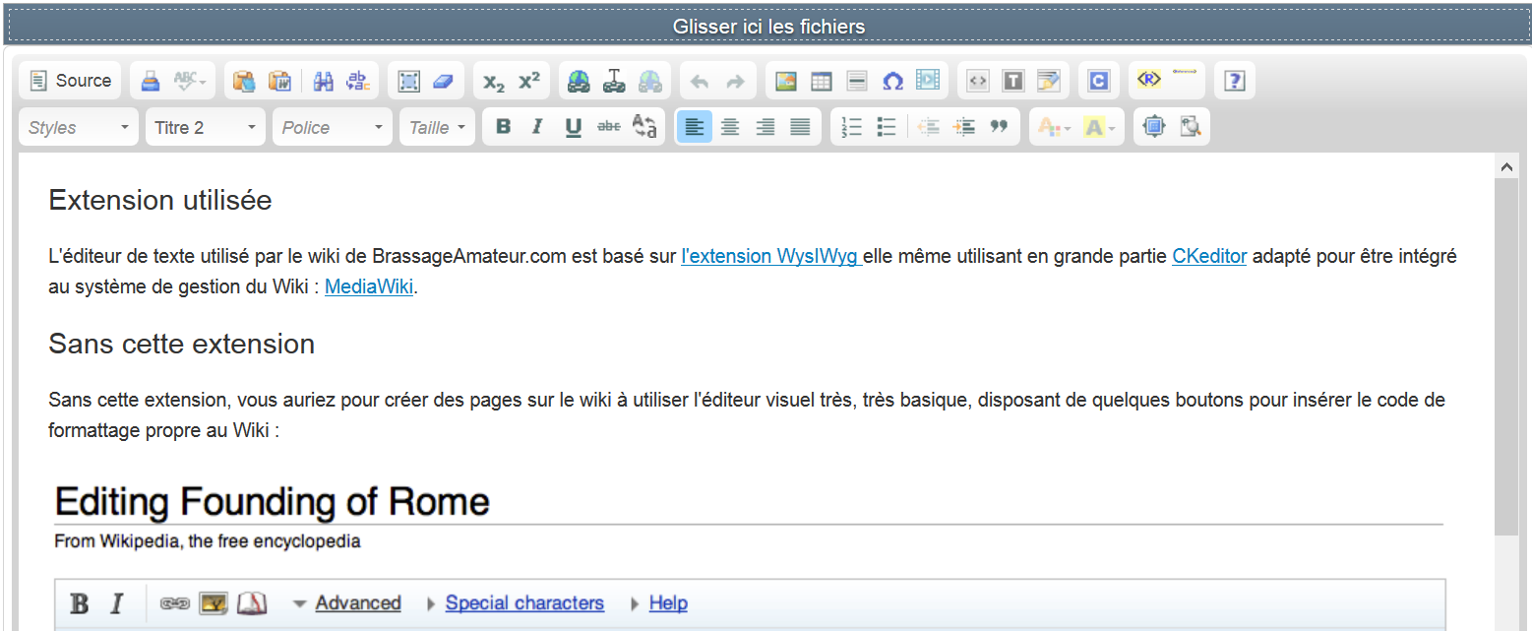Open the text color picker

point(1054,127)
